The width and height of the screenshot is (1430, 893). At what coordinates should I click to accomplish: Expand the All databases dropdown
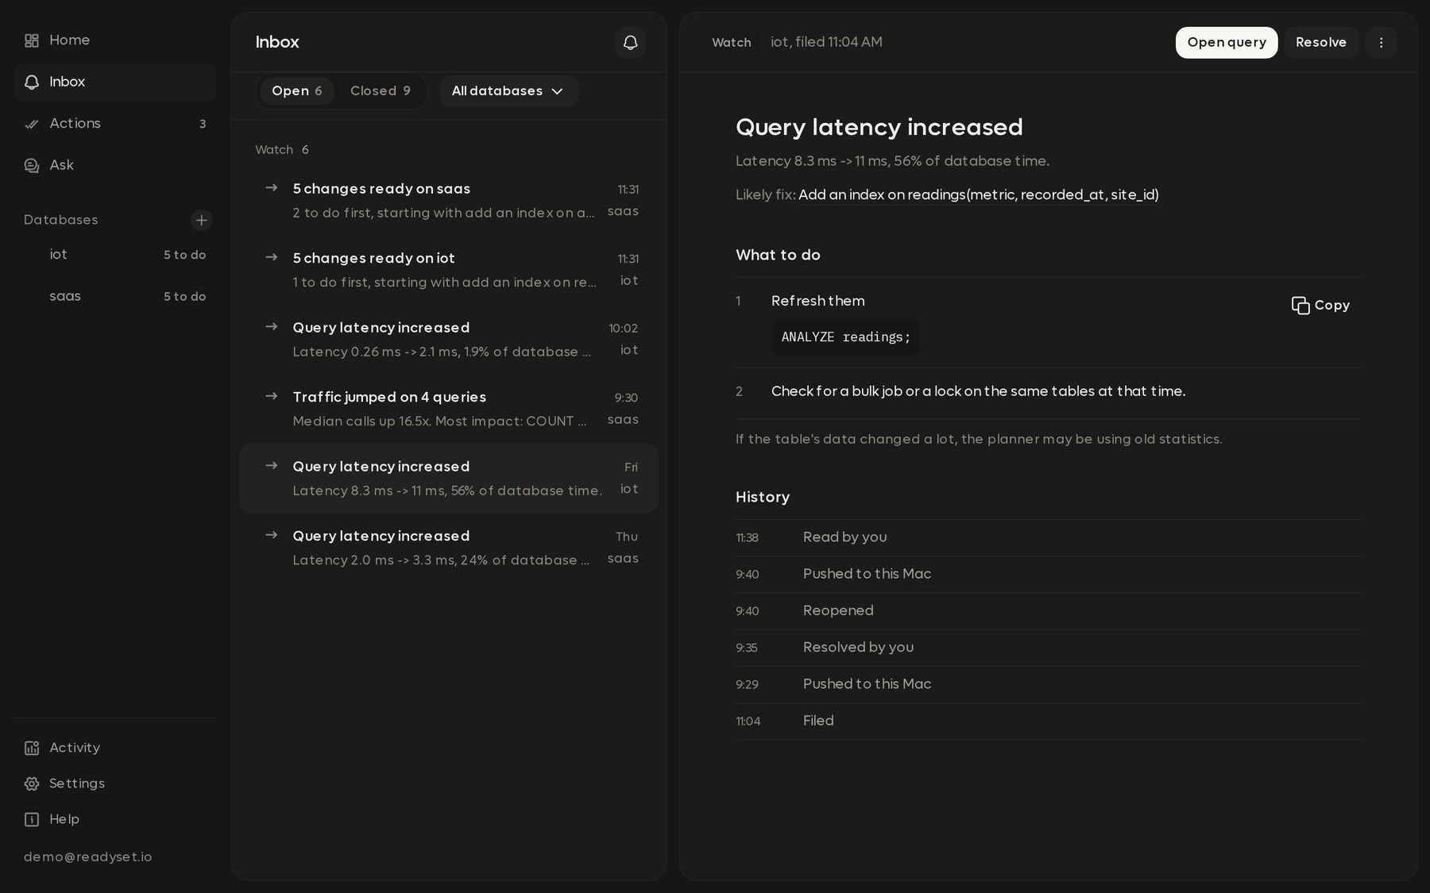point(508,91)
